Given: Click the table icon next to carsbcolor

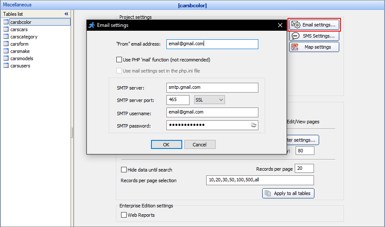Looking at the screenshot, I should (6, 22).
